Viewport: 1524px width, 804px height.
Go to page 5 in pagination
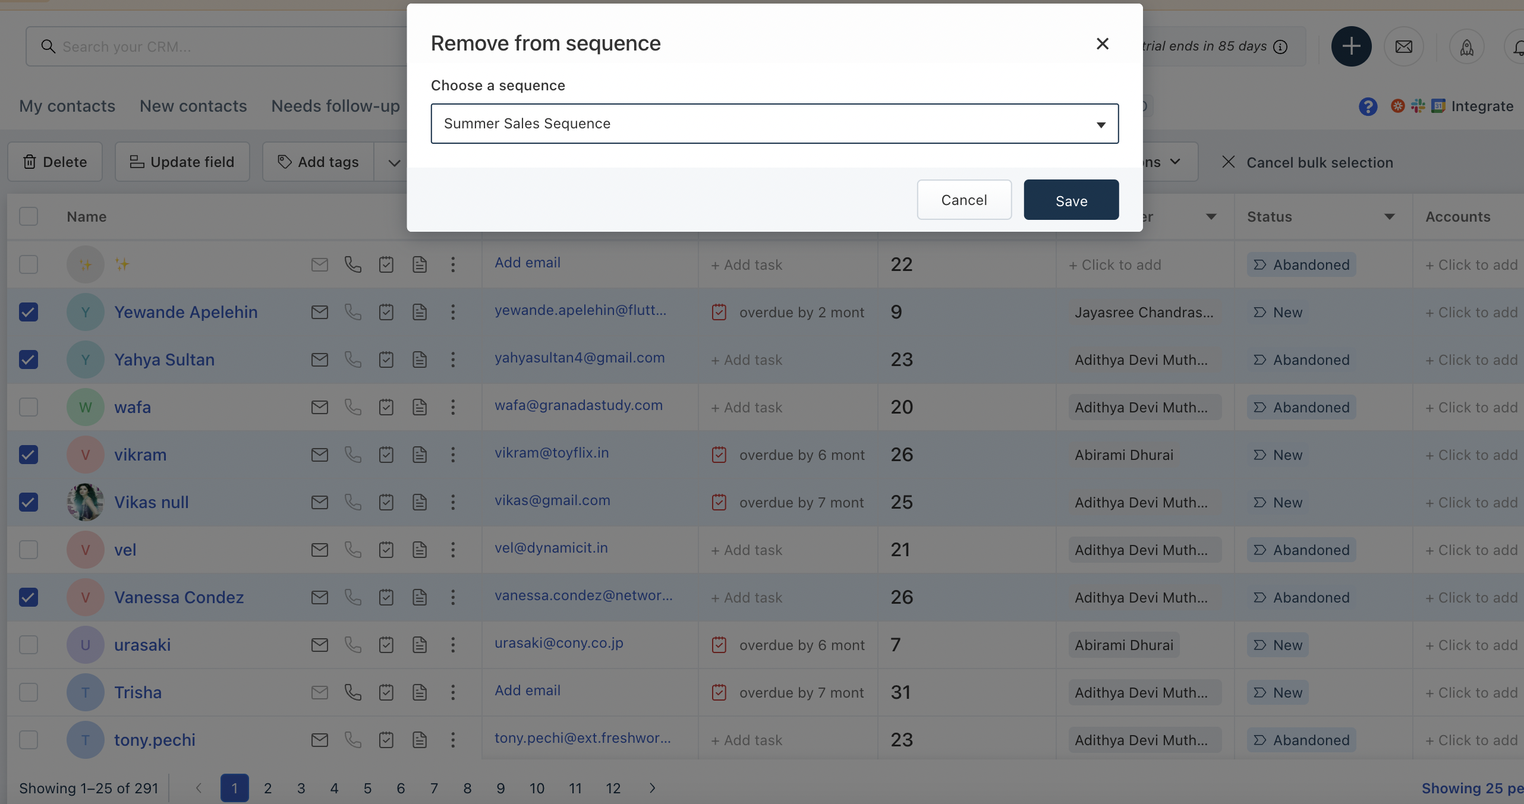pyautogui.click(x=367, y=788)
